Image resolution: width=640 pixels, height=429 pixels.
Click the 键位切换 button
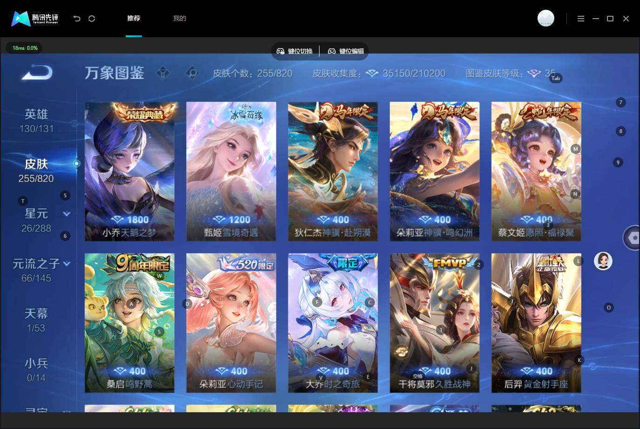tap(295, 51)
